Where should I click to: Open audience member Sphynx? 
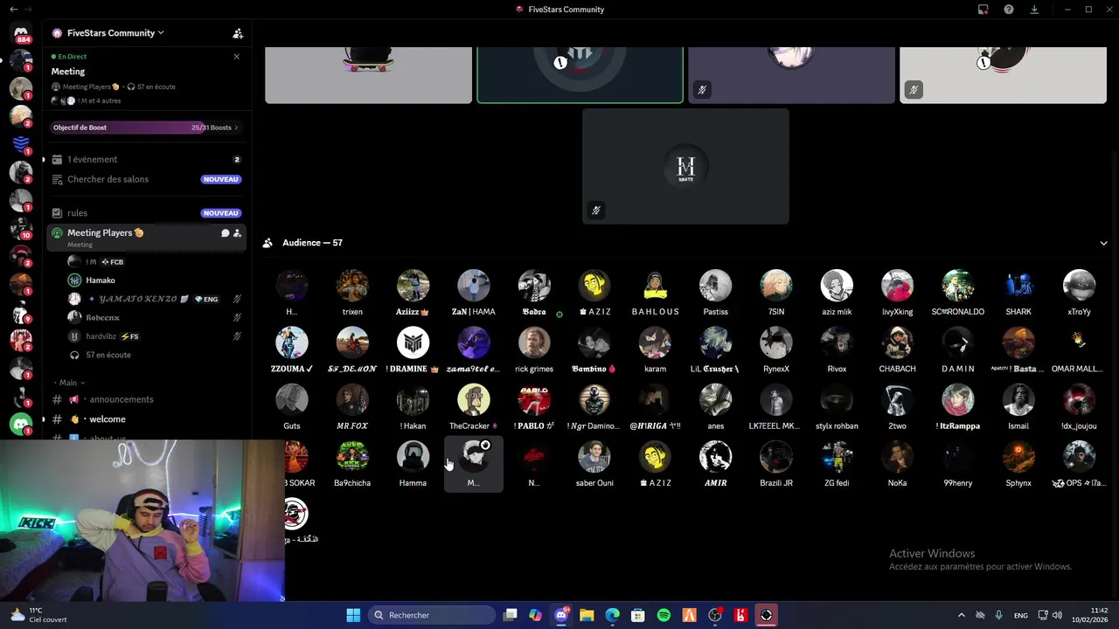pyautogui.click(x=1018, y=464)
